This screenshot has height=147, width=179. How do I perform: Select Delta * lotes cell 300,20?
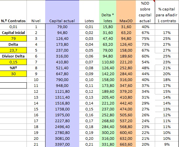pyautogui.click(x=108, y=133)
